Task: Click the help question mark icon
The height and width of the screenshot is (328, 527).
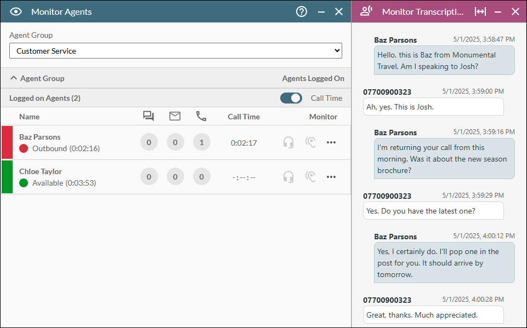Action: [302, 11]
